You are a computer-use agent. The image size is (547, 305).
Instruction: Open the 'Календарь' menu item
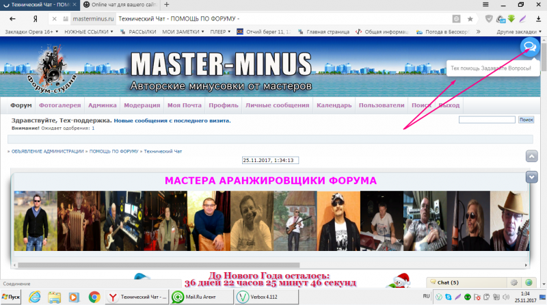click(x=334, y=105)
